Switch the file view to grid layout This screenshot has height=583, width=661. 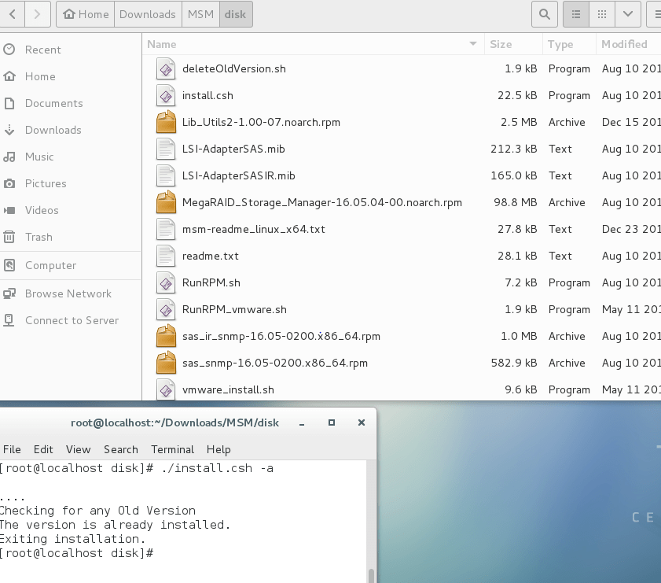601,13
